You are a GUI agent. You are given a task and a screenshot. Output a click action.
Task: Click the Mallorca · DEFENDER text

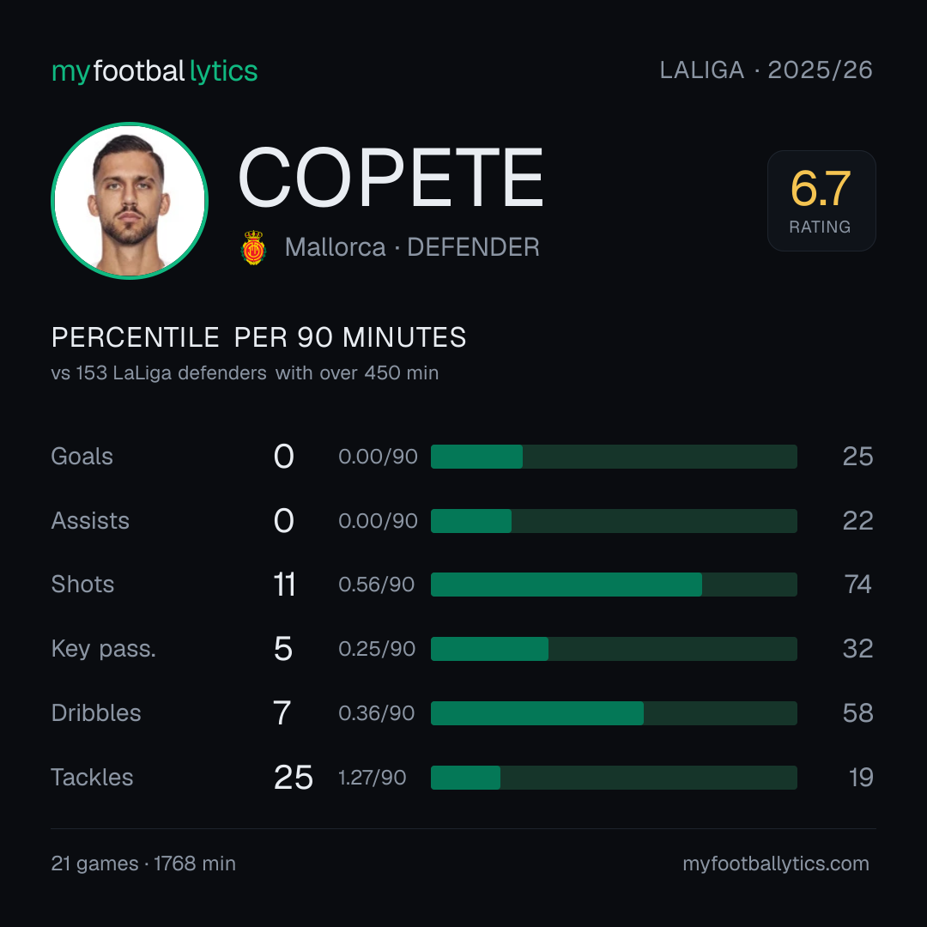(412, 247)
